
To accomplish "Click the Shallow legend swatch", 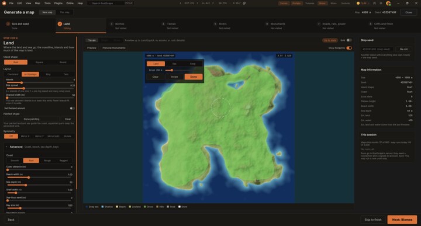I will point(102,207).
